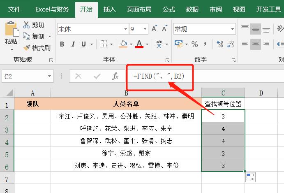Expand borders dropdown arrow
The width and height of the screenshot is (284, 193).
[111, 44]
